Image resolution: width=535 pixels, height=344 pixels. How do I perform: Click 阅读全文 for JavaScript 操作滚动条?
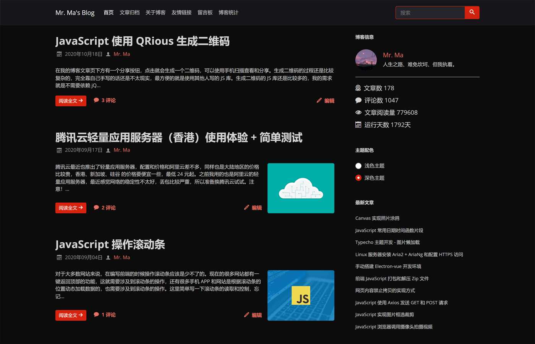click(x=71, y=315)
